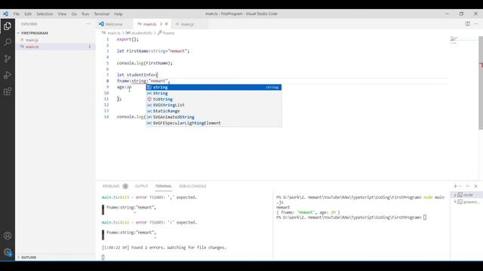Open the Edit menu

click(28, 14)
